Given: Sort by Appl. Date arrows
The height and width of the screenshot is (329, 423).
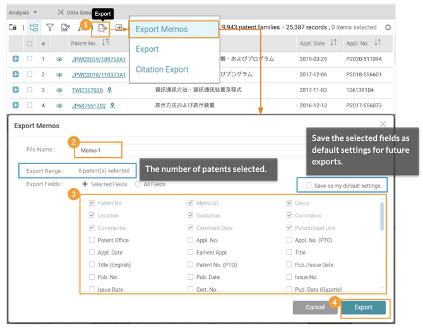Looking at the screenshot, I should 333,43.
